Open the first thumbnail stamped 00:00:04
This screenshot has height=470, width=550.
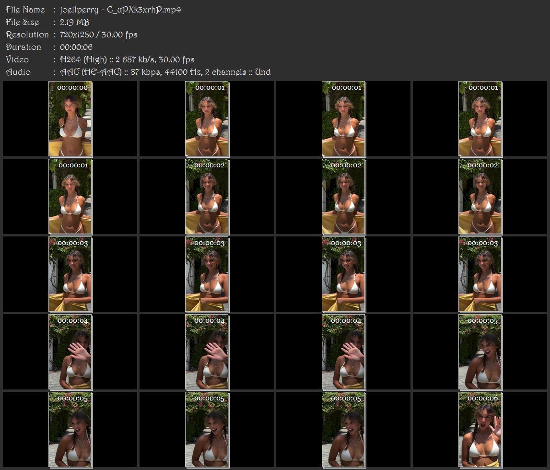tap(70, 352)
